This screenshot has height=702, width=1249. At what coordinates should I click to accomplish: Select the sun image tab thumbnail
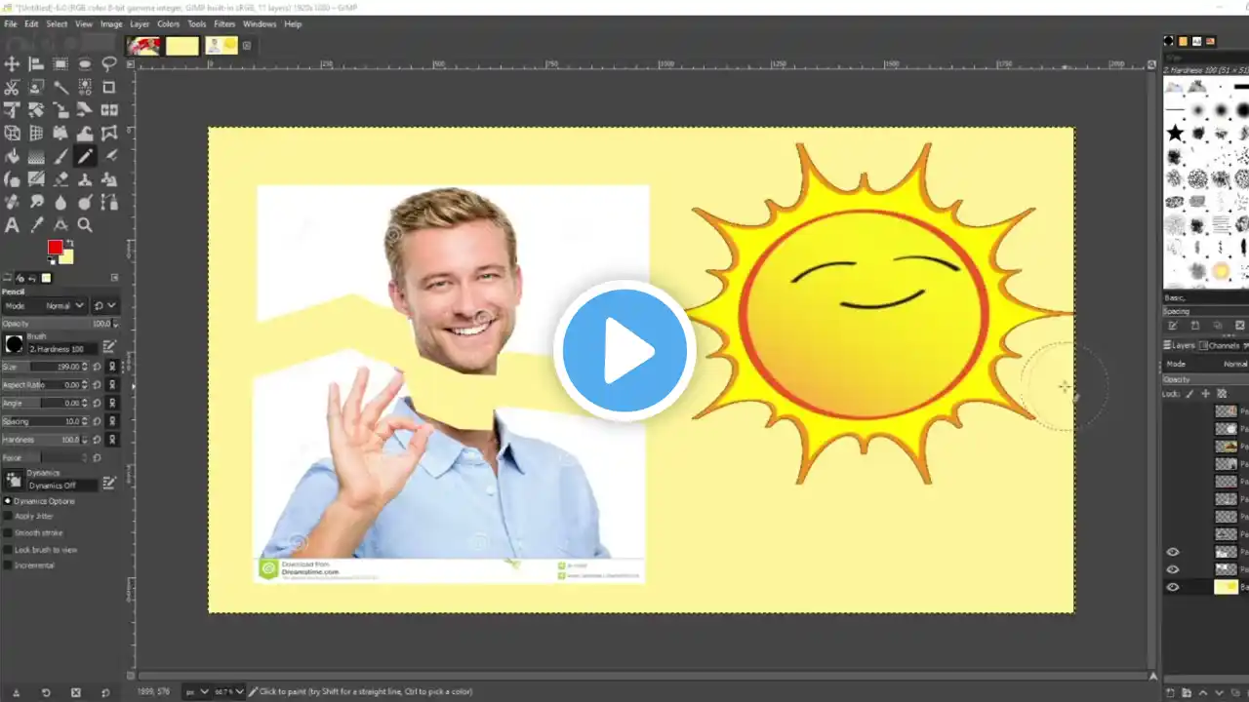click(222, 46)
